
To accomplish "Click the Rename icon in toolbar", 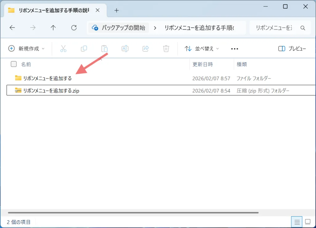I will pos(125,49).
